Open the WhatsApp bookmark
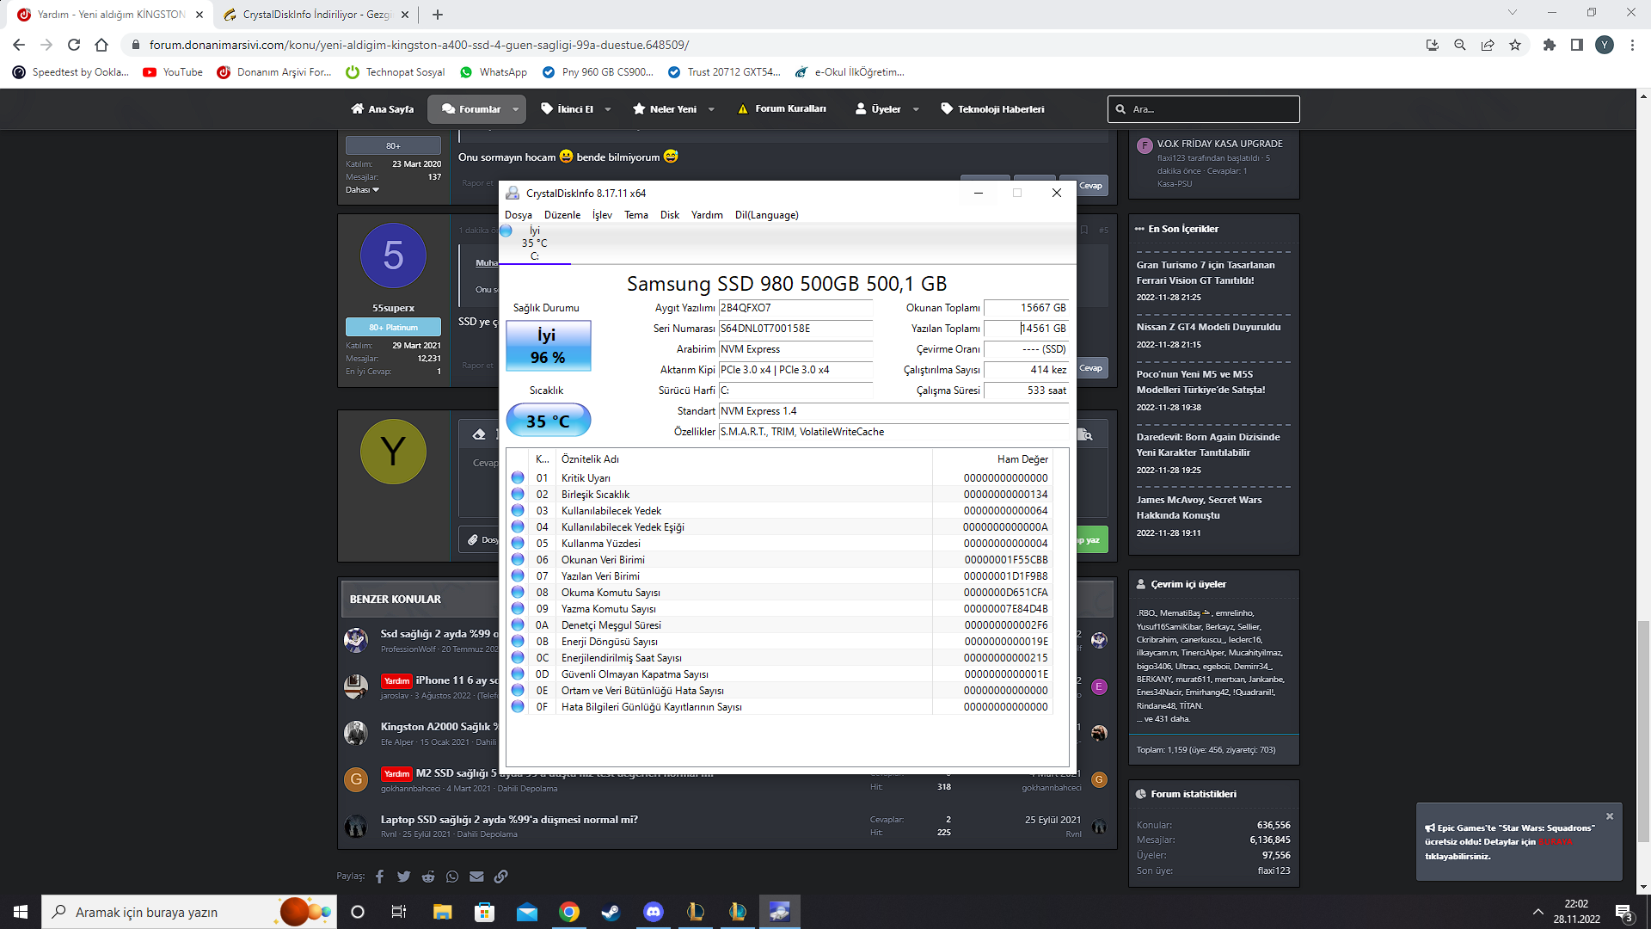This screenshot has width=1651, height=929. tap(494, 72)
